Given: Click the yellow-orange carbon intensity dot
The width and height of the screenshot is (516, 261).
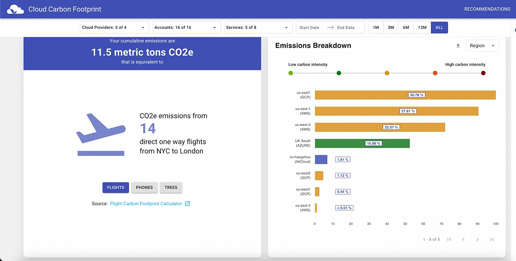Looking at the screenshot, I should (387, 73).
